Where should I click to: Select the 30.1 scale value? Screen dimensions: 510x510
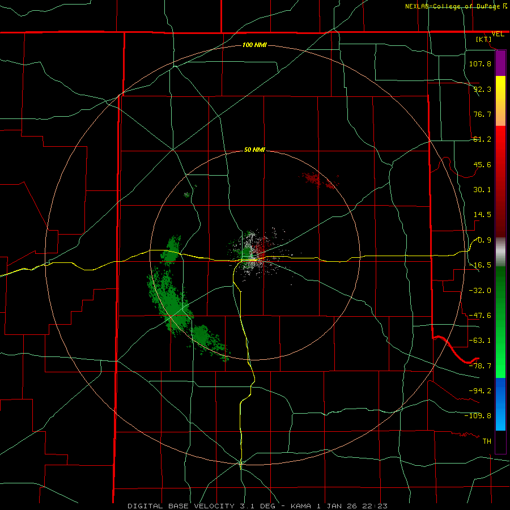point(482,190)
